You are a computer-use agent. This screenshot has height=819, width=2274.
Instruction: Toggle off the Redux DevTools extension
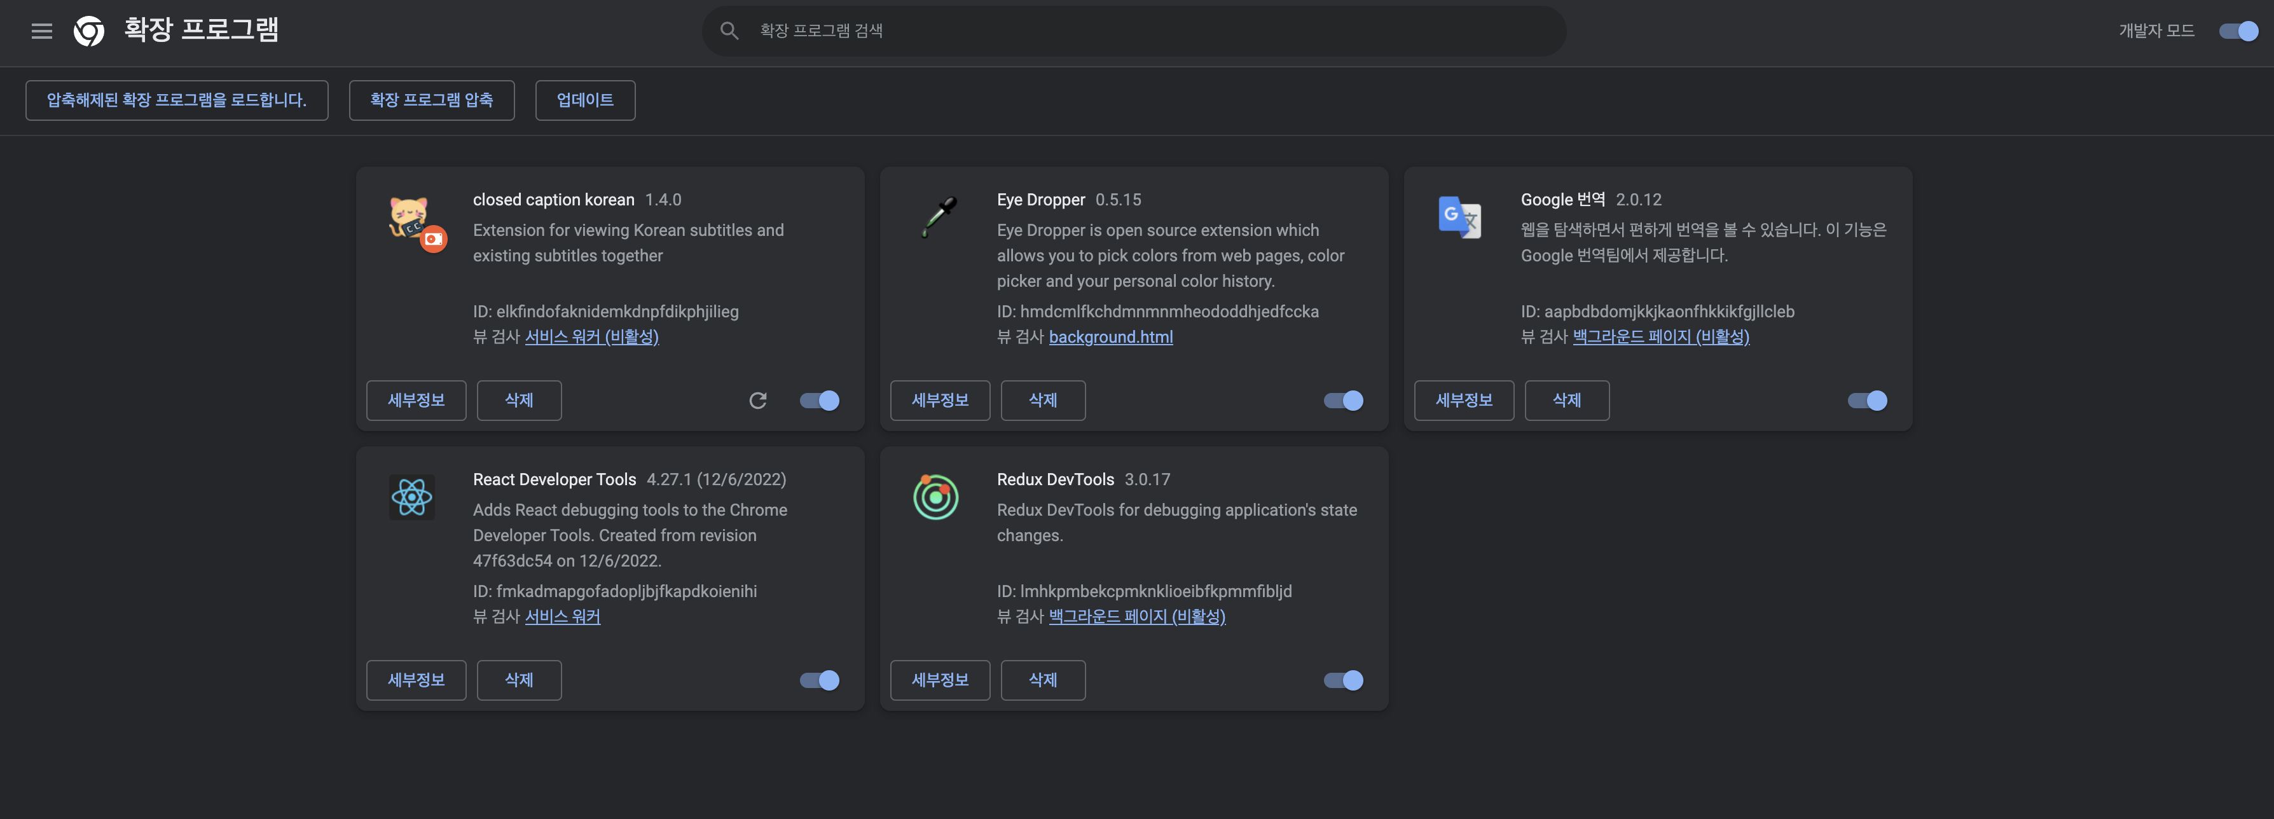click(1342, 680)
